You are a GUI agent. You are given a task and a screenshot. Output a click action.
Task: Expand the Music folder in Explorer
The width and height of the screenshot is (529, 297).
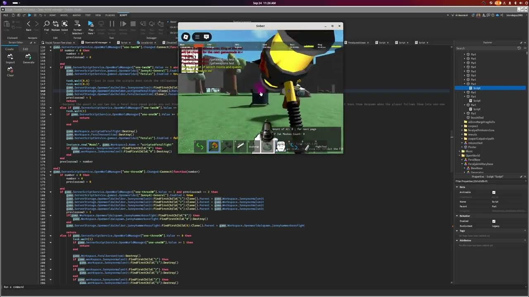point(460,151)
